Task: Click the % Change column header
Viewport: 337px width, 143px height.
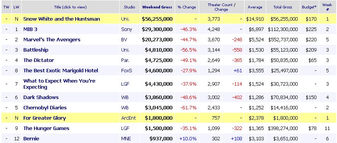Action: point(186,7)
